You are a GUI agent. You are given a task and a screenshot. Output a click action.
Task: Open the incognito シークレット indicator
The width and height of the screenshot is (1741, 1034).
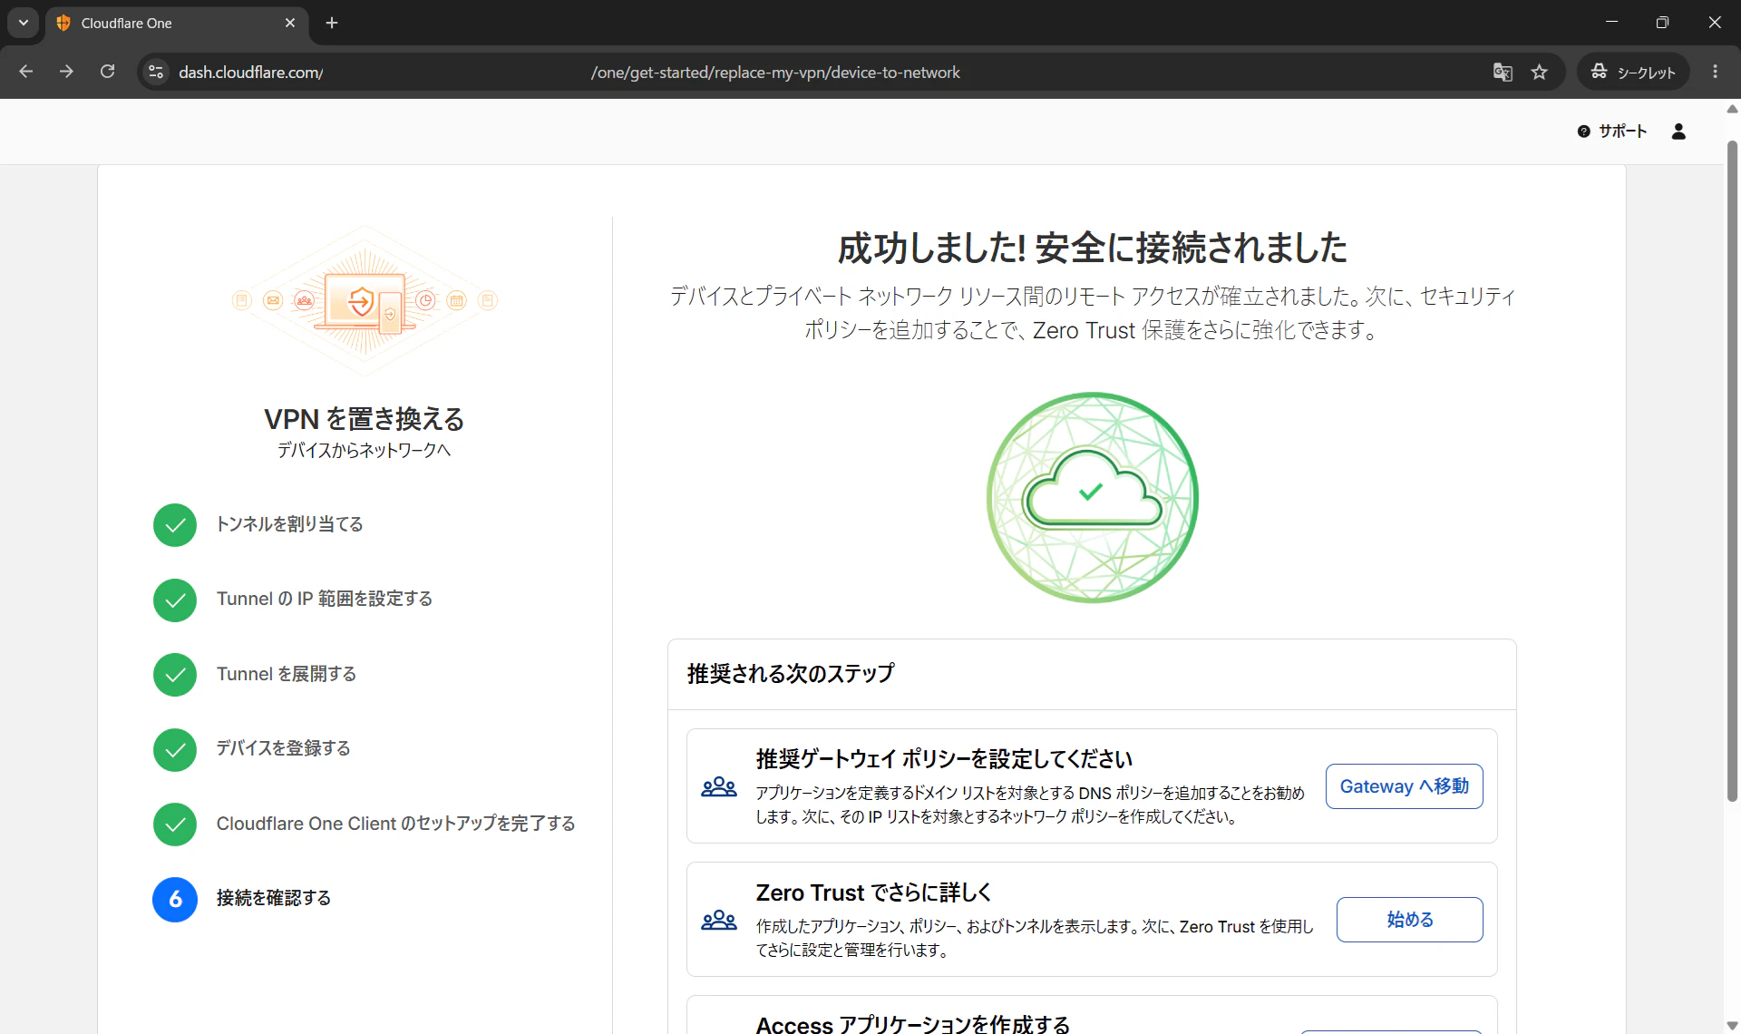coord(1633,72)
